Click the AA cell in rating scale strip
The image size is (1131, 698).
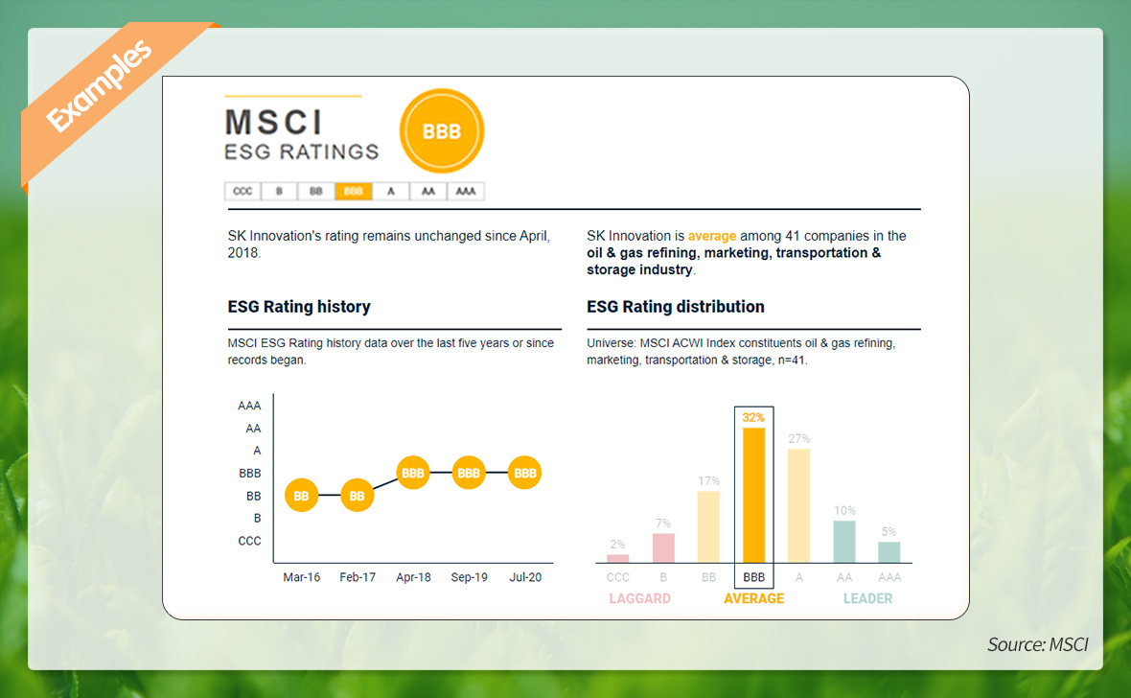(x=428, y=192)
